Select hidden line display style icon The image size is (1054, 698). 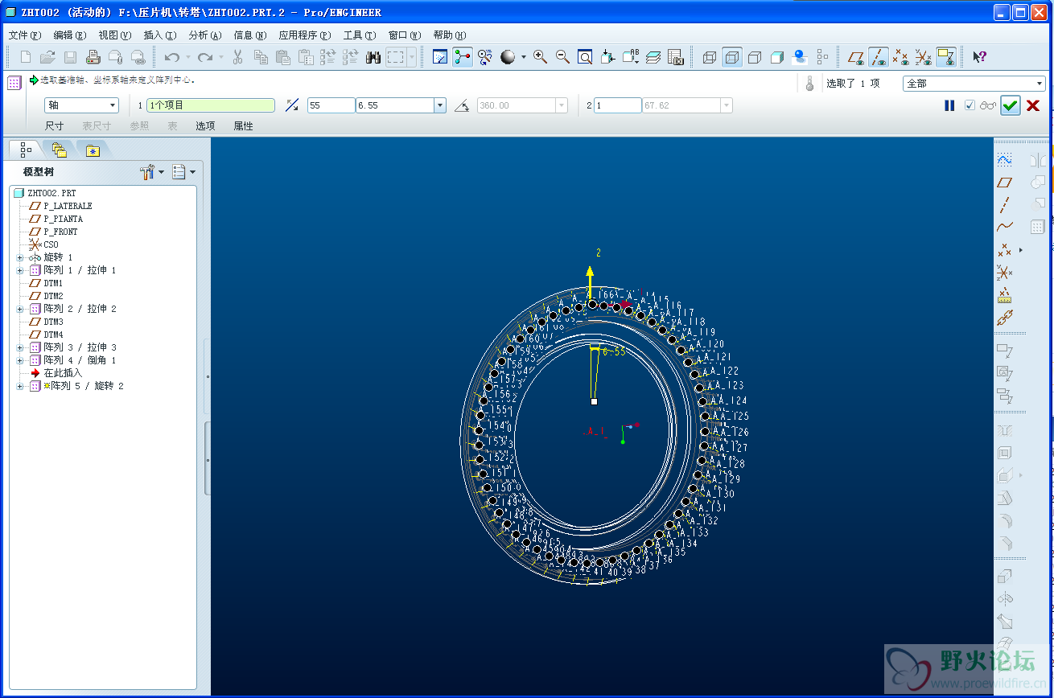tap(732, 57)
